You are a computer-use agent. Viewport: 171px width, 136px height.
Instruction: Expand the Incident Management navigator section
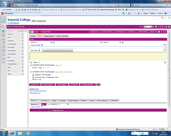click(23, 44)
